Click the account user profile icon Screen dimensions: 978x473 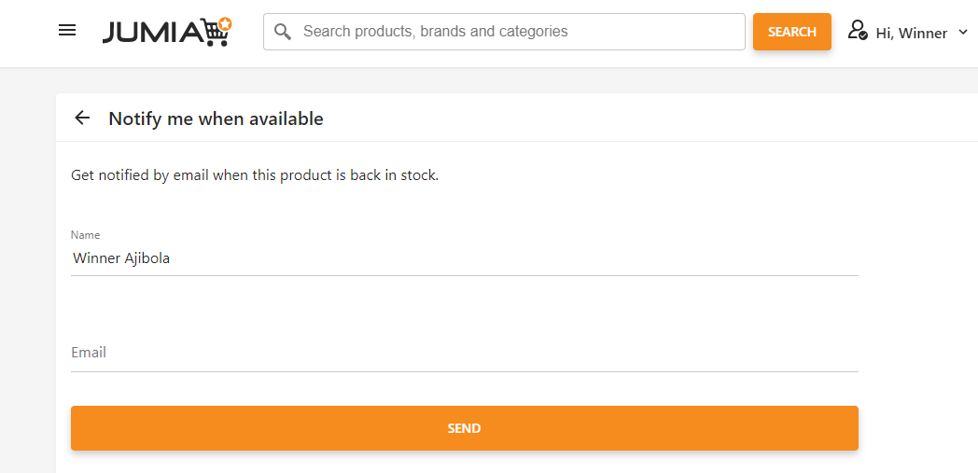click(858, 31)
